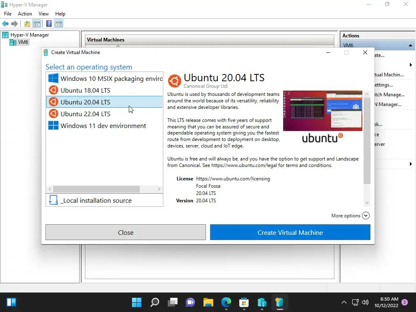Open the File menu
Screen dimensions: 416x312
pyautogui.click(x=8, y=14)
